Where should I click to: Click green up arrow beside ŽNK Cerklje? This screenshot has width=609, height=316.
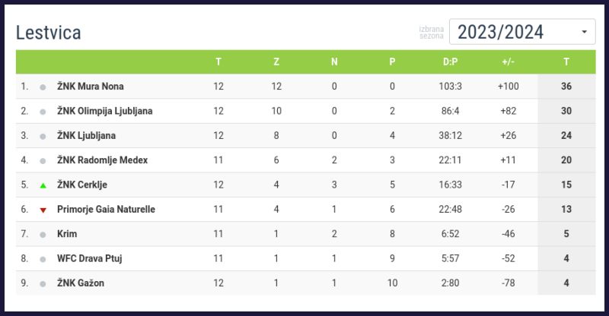click(43, 185)
